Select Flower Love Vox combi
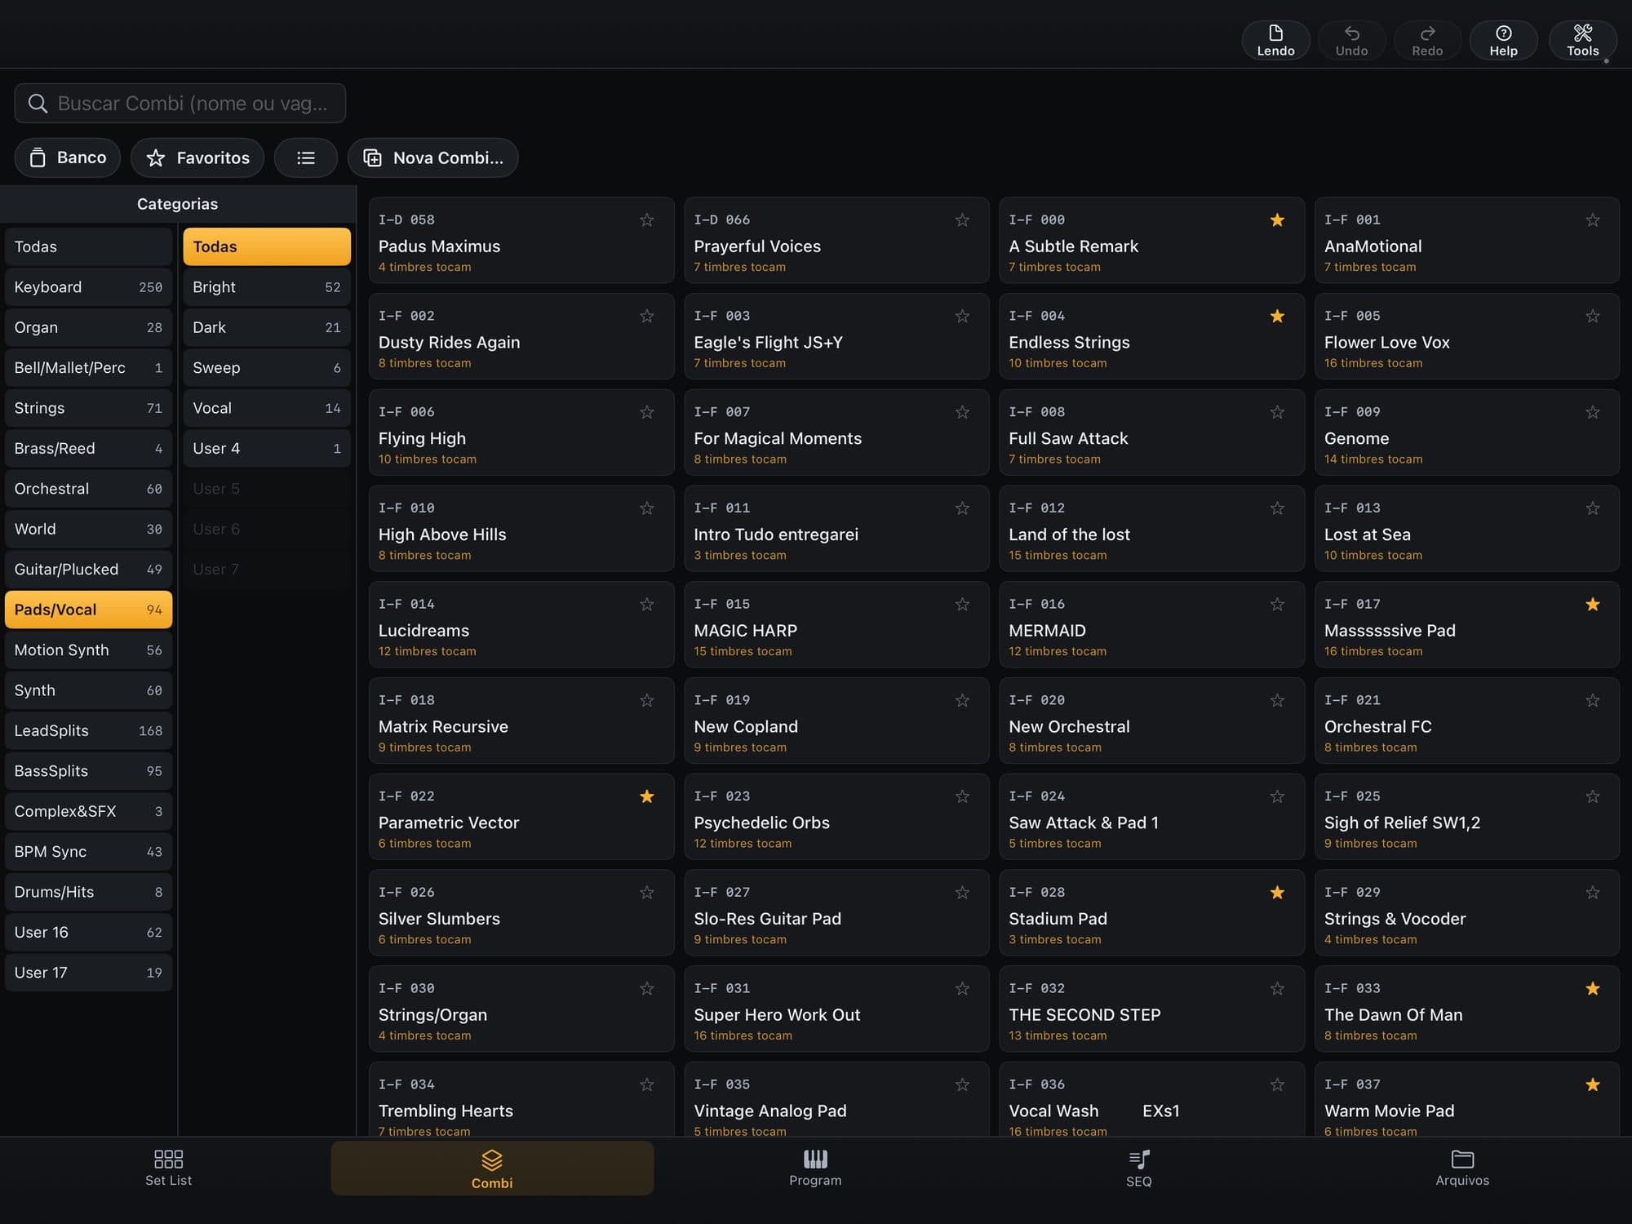The height and width of the screenshot is (1224, 1632). pos(1466,336)
